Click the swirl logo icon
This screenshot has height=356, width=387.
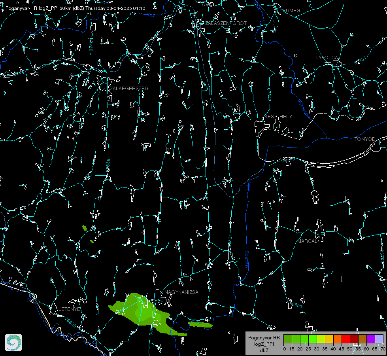(x=13, y=343)
